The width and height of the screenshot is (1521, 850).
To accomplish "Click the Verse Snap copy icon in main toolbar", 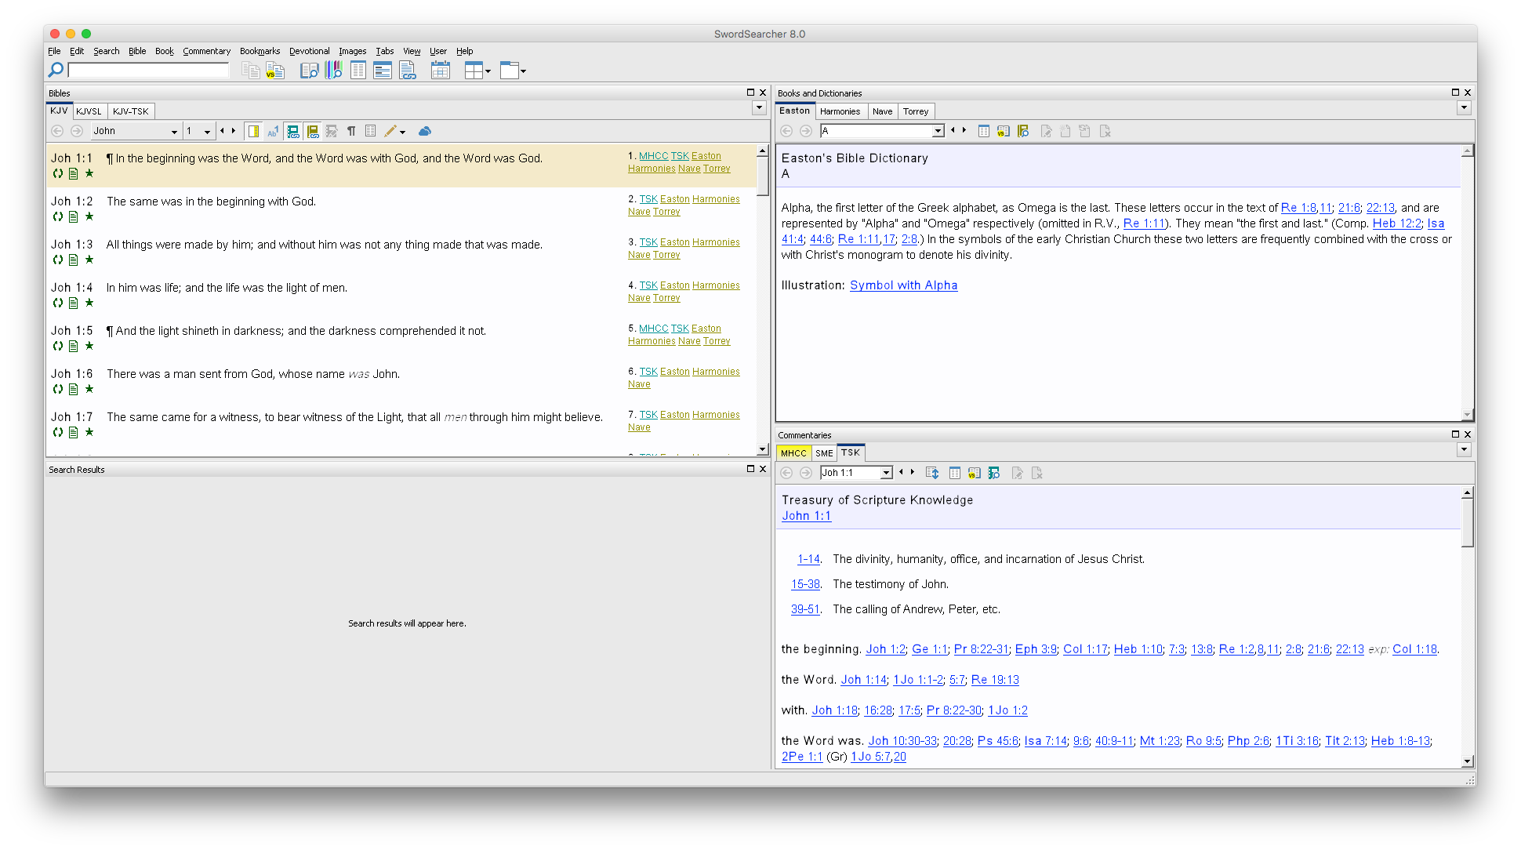I will pyautogui.click(x=275, y=70).
